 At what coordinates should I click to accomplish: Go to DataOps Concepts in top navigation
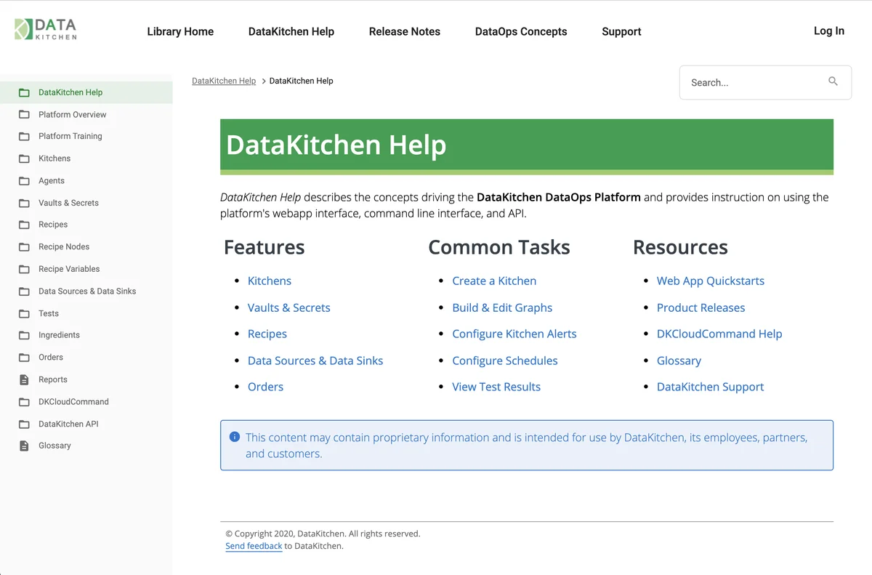520,31
